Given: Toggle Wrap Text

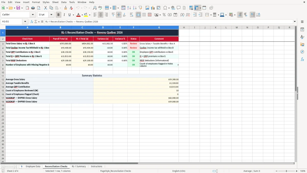Looking at the screenshot, I should click(x=131, y=15).
